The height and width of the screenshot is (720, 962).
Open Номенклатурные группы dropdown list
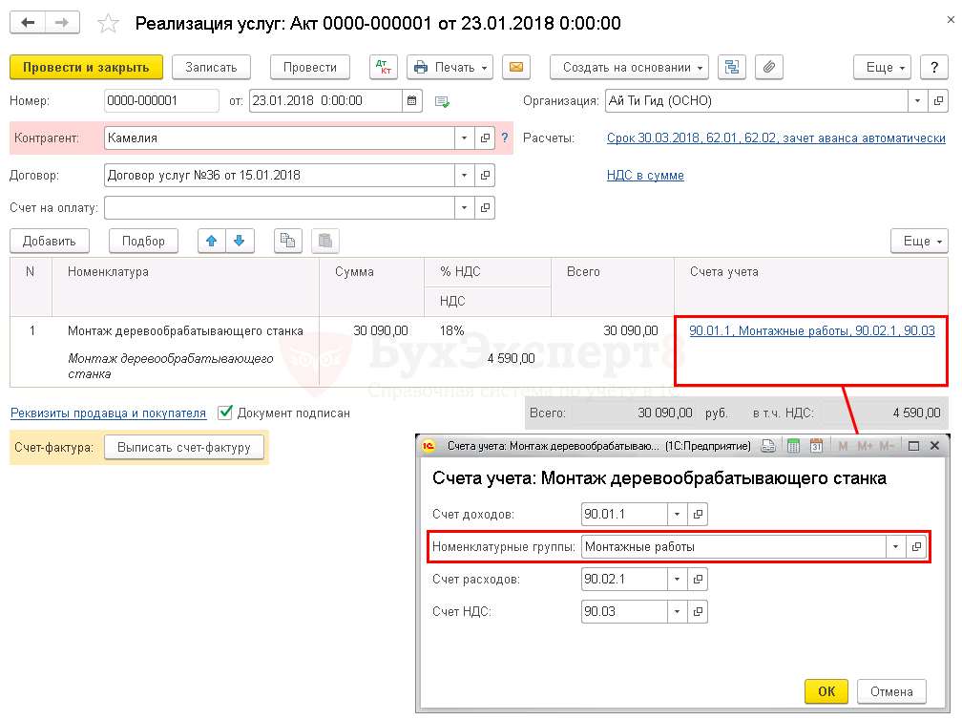[895, 547]
